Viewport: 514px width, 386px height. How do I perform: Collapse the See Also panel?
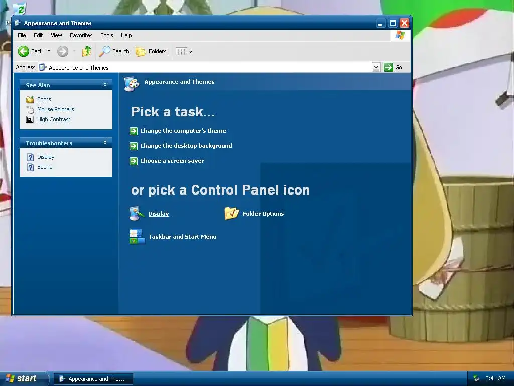pos(105,85)
